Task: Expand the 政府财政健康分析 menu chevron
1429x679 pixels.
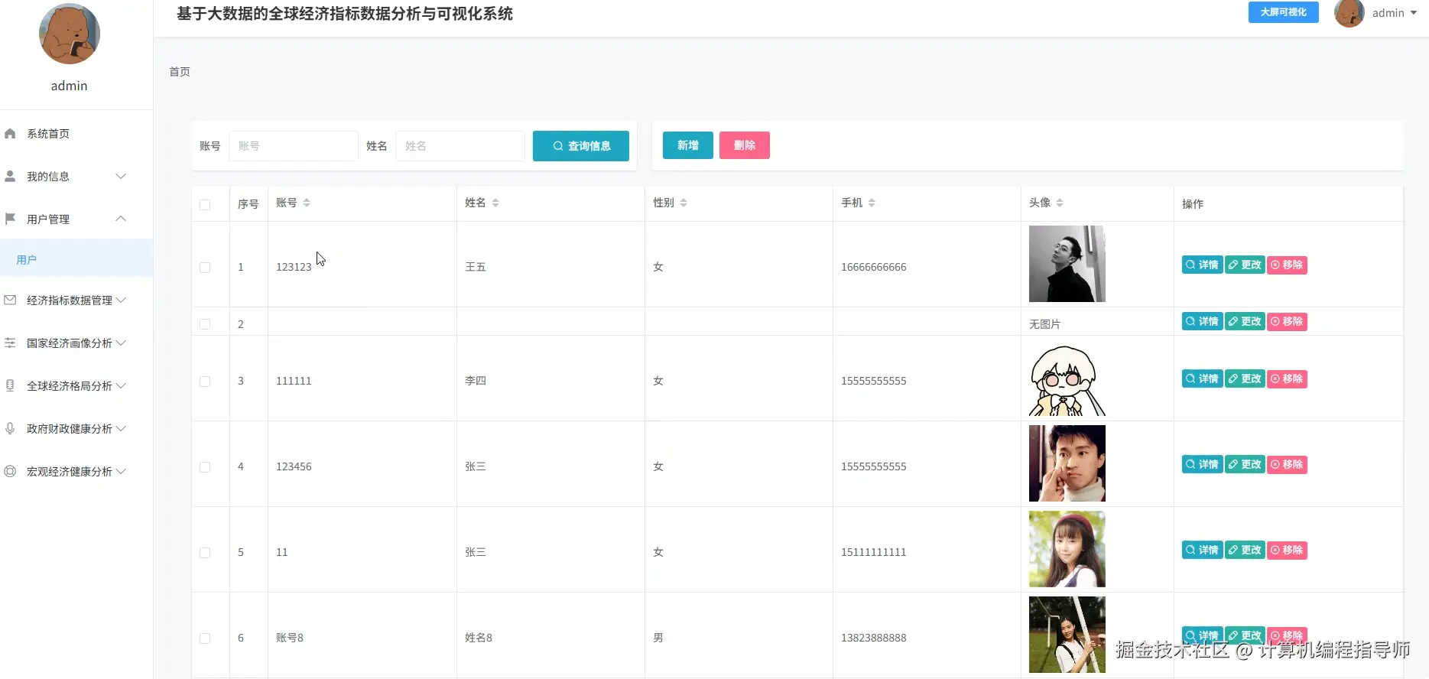Action: [121, 429]
